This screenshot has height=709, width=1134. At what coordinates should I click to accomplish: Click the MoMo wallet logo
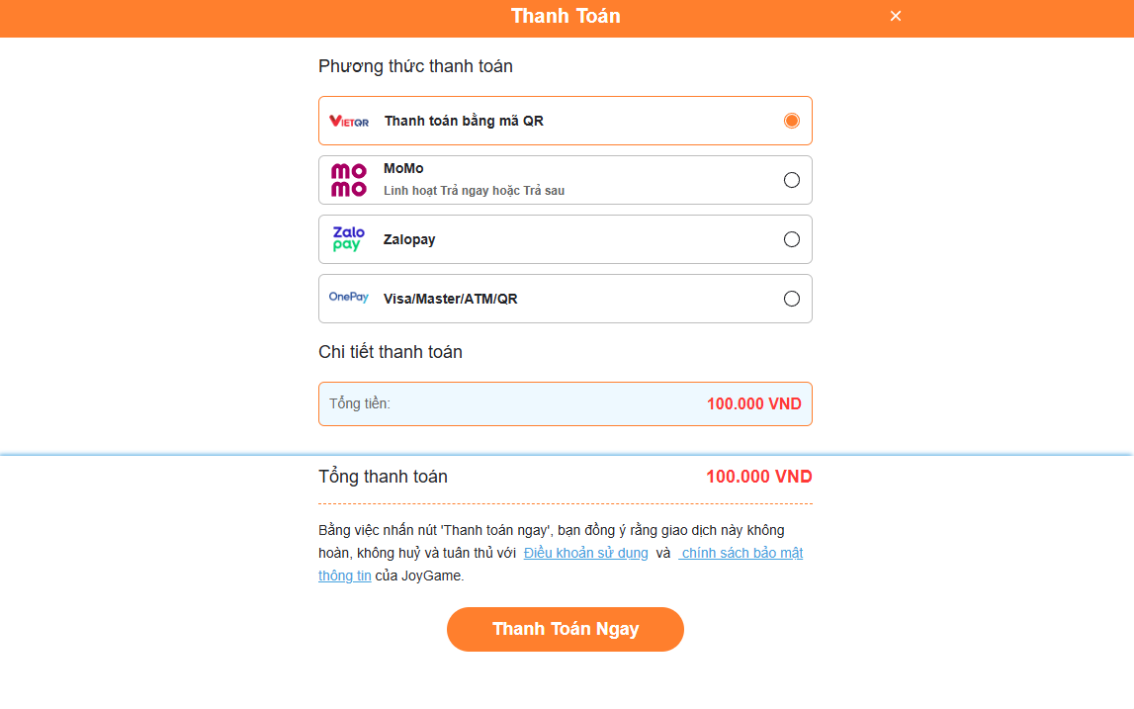[348, 180]
